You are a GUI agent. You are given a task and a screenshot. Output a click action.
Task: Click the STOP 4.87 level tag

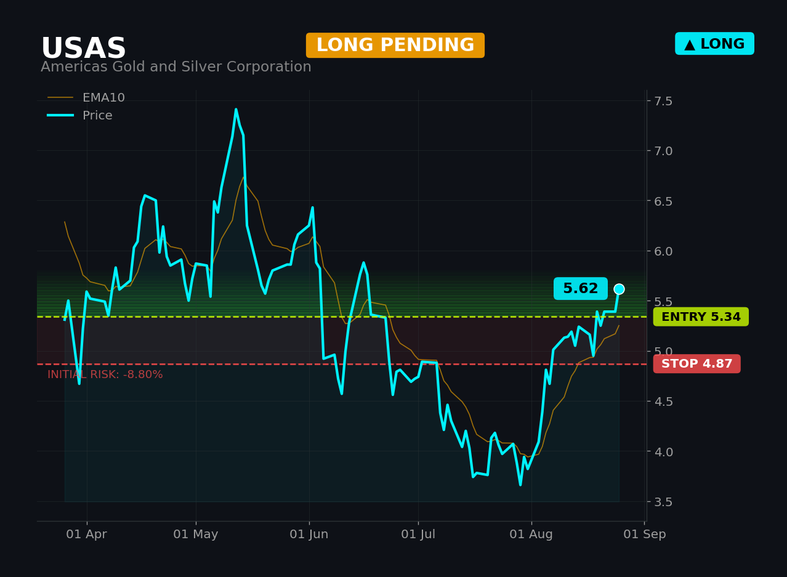[697, 364]
